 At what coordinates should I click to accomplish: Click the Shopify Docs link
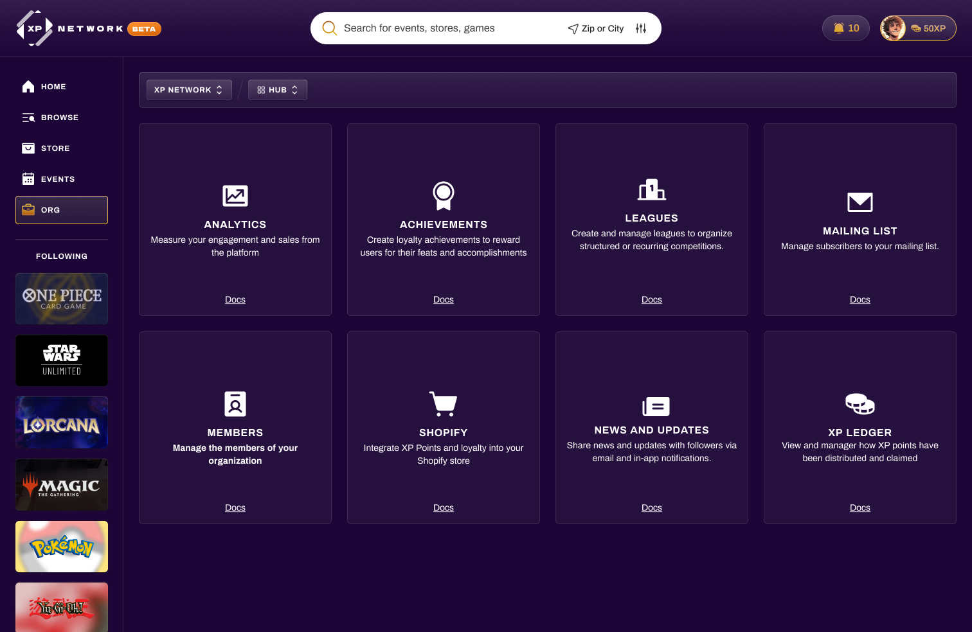pos(444,507)
